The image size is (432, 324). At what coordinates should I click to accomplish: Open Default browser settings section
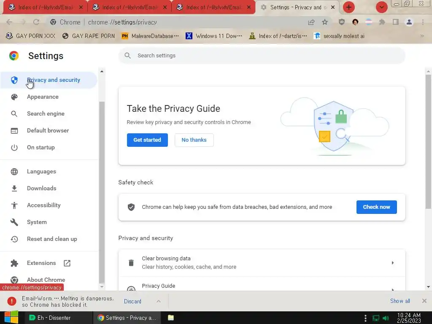point(48,131)
